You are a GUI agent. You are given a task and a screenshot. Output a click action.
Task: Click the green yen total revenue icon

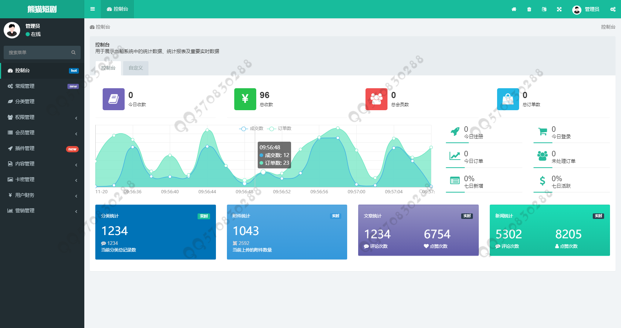coord(245,99)
